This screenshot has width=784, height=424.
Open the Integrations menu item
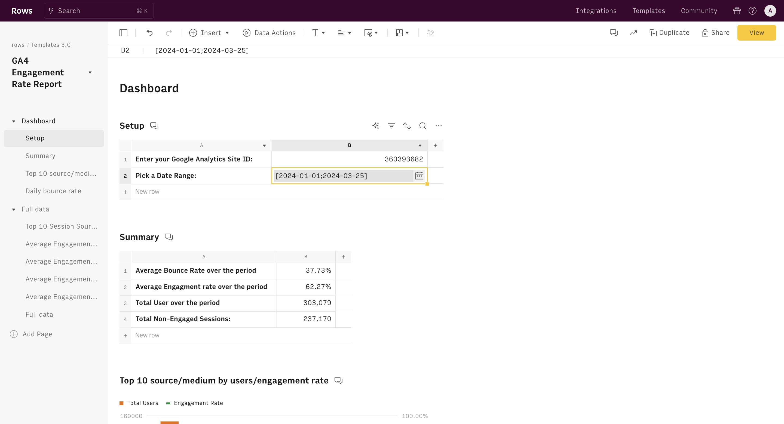pos(596,11)
